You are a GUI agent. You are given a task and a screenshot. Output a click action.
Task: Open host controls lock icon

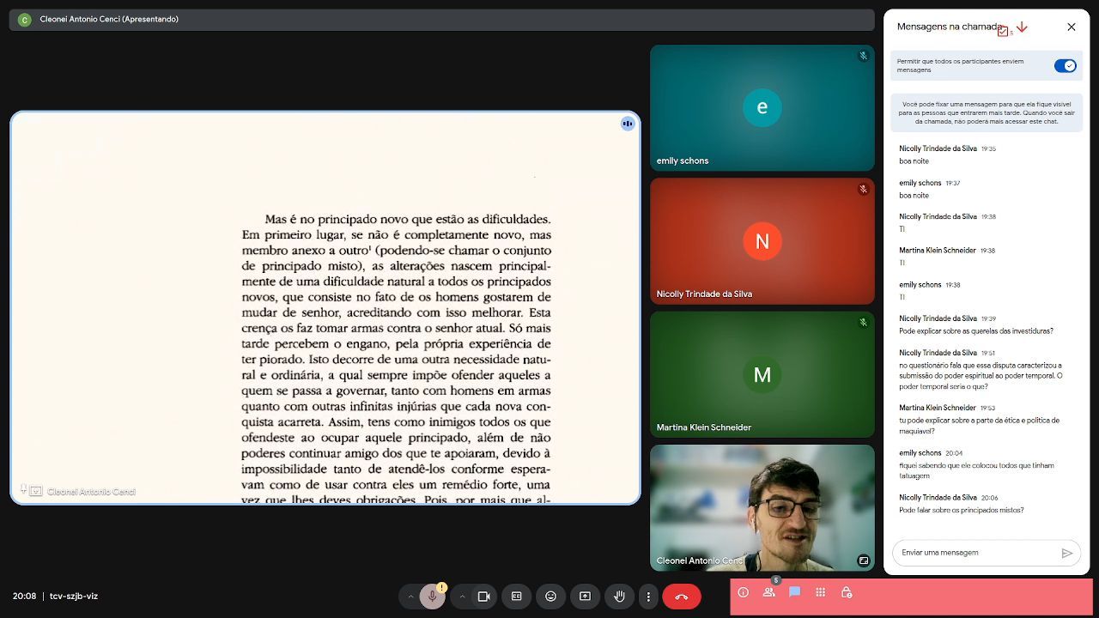(x=847, y=592)
